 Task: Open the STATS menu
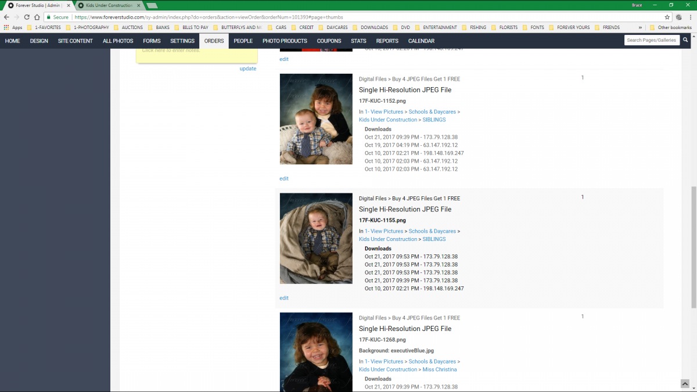tap(358, 41)
